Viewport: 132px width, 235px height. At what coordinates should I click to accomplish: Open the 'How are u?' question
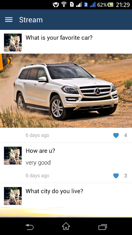click(40, 151)
